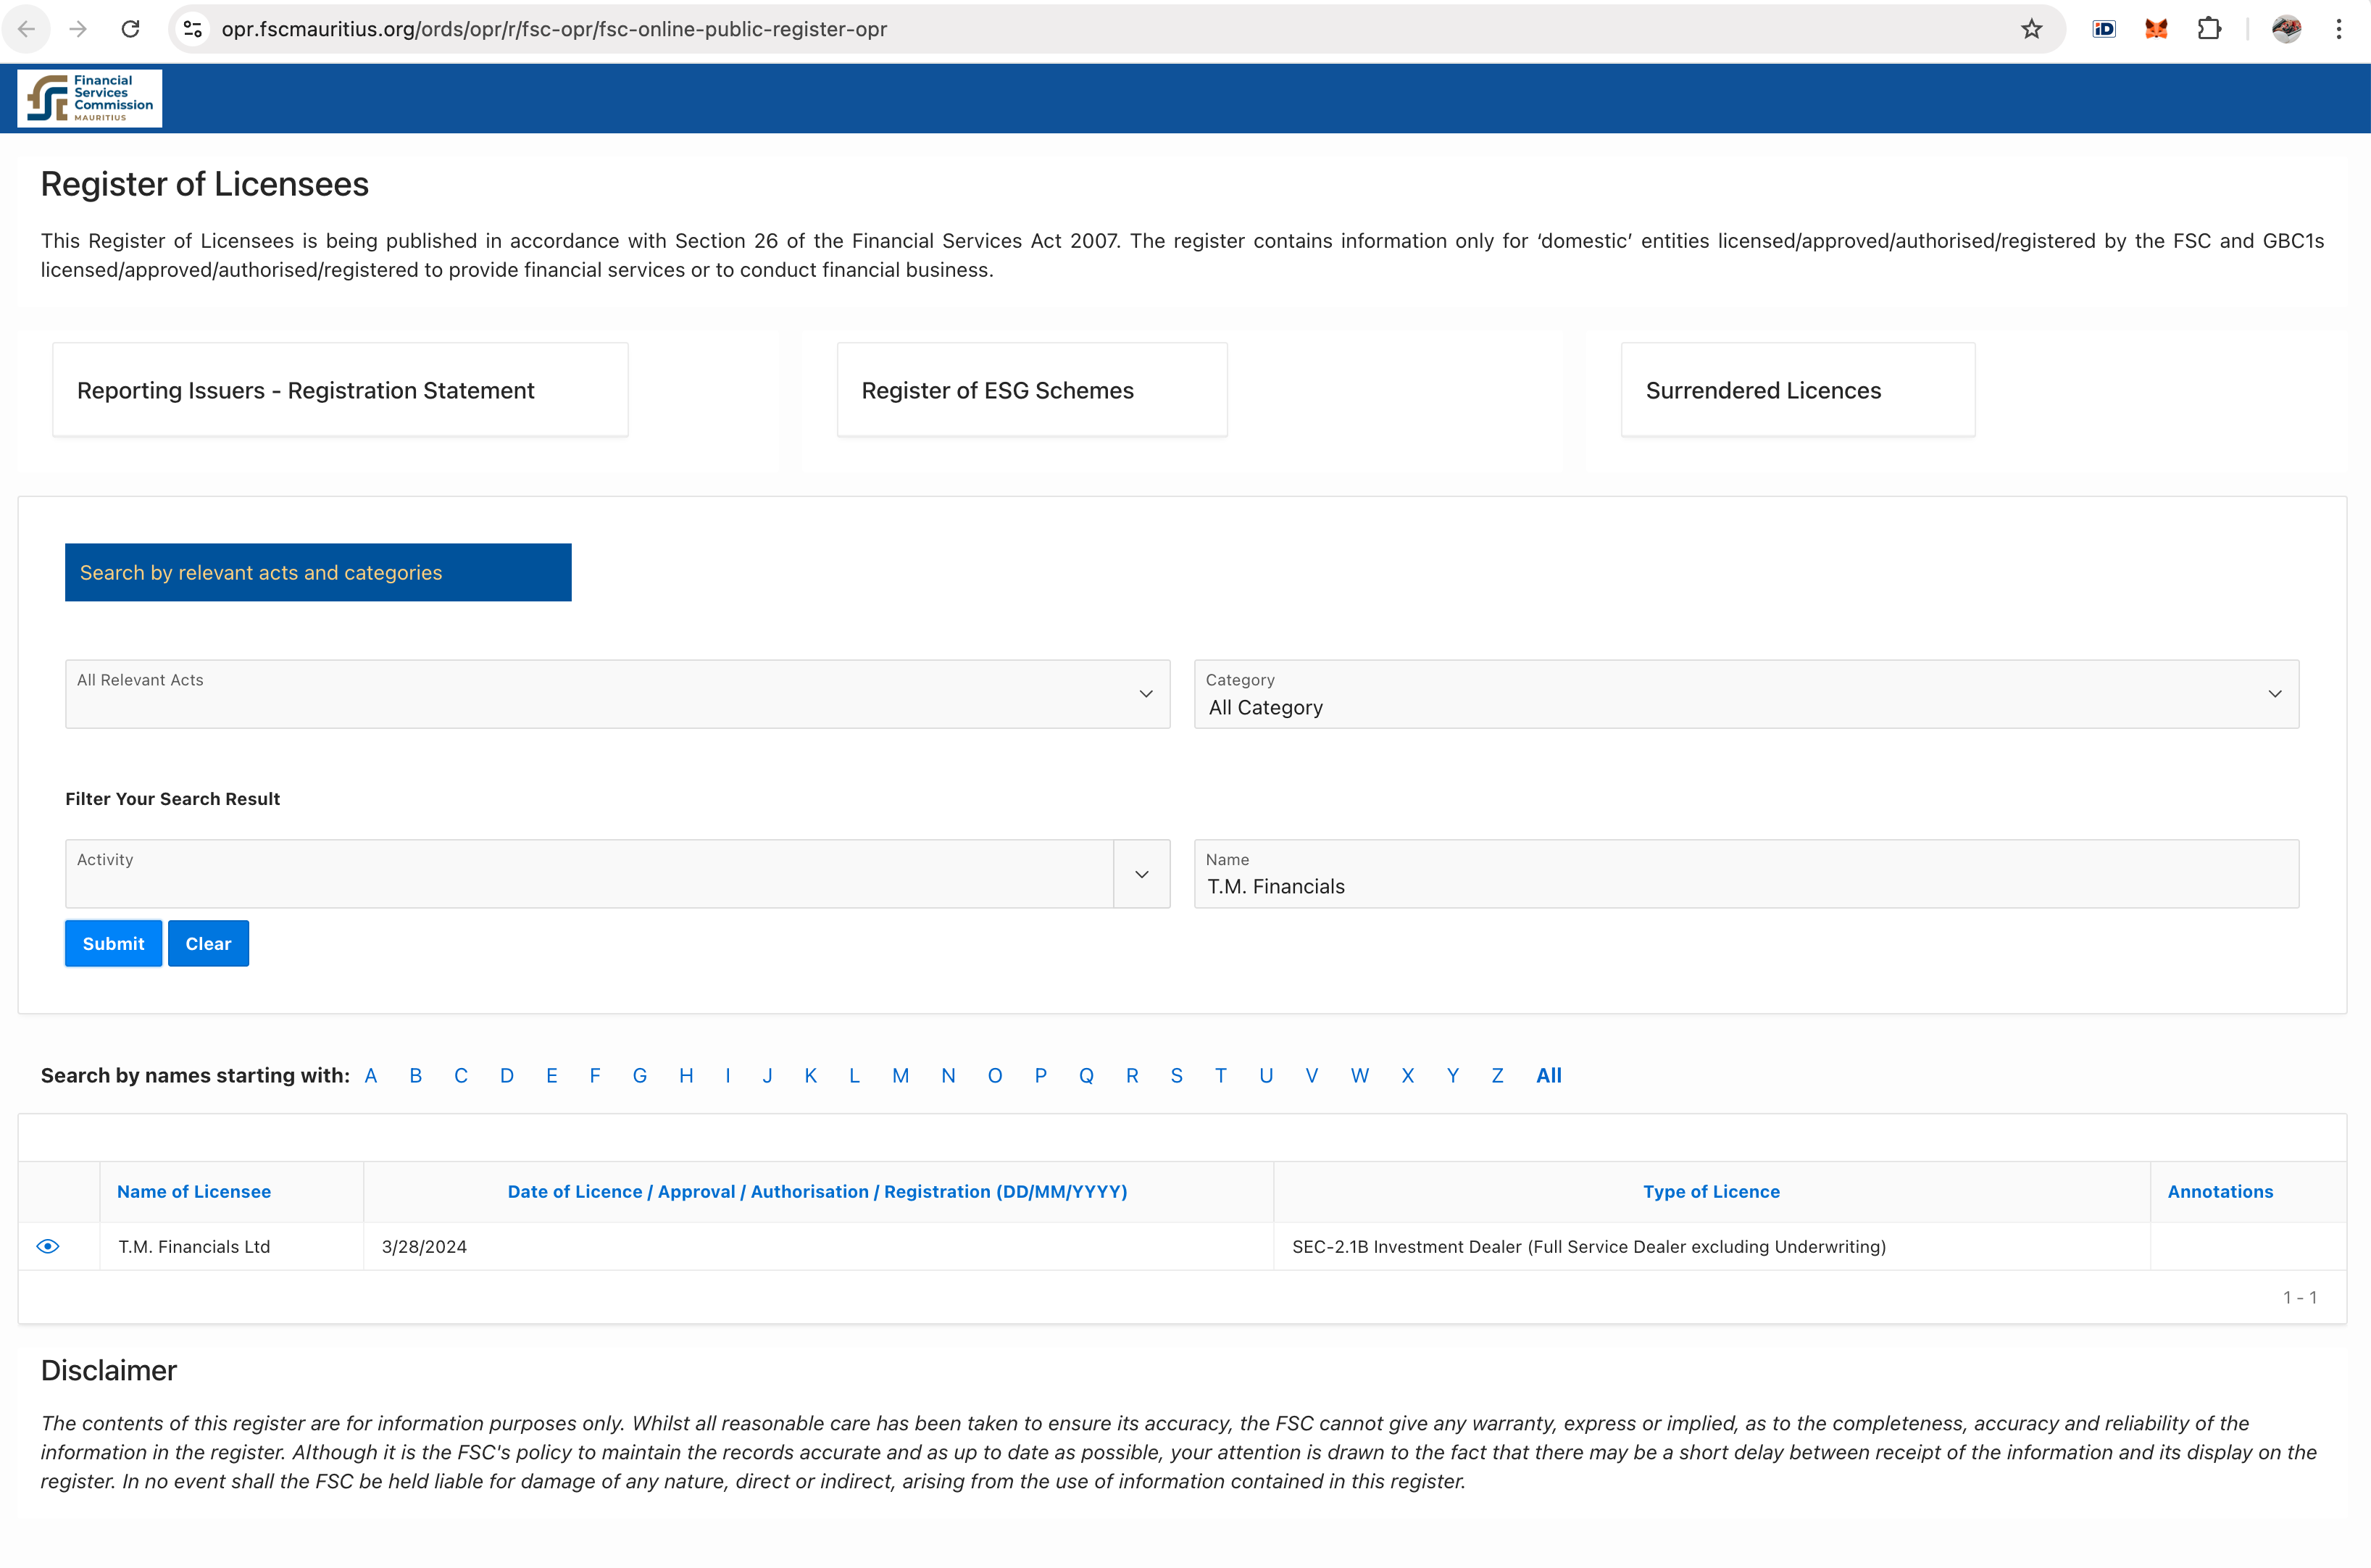Click the eye icon for T.M. Financials Ltd

pyautogui.click(x=48, y=1246)
